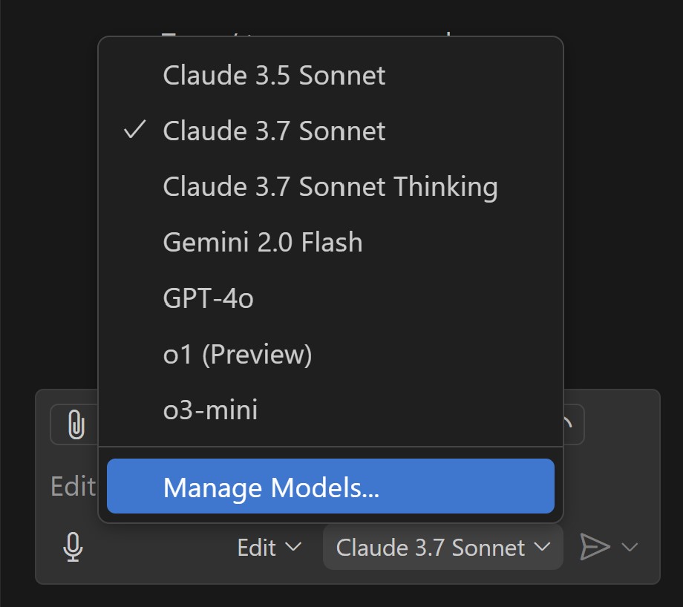Pick GPT-4o in the model menu
683x607 pixels.
coord(208,298)
